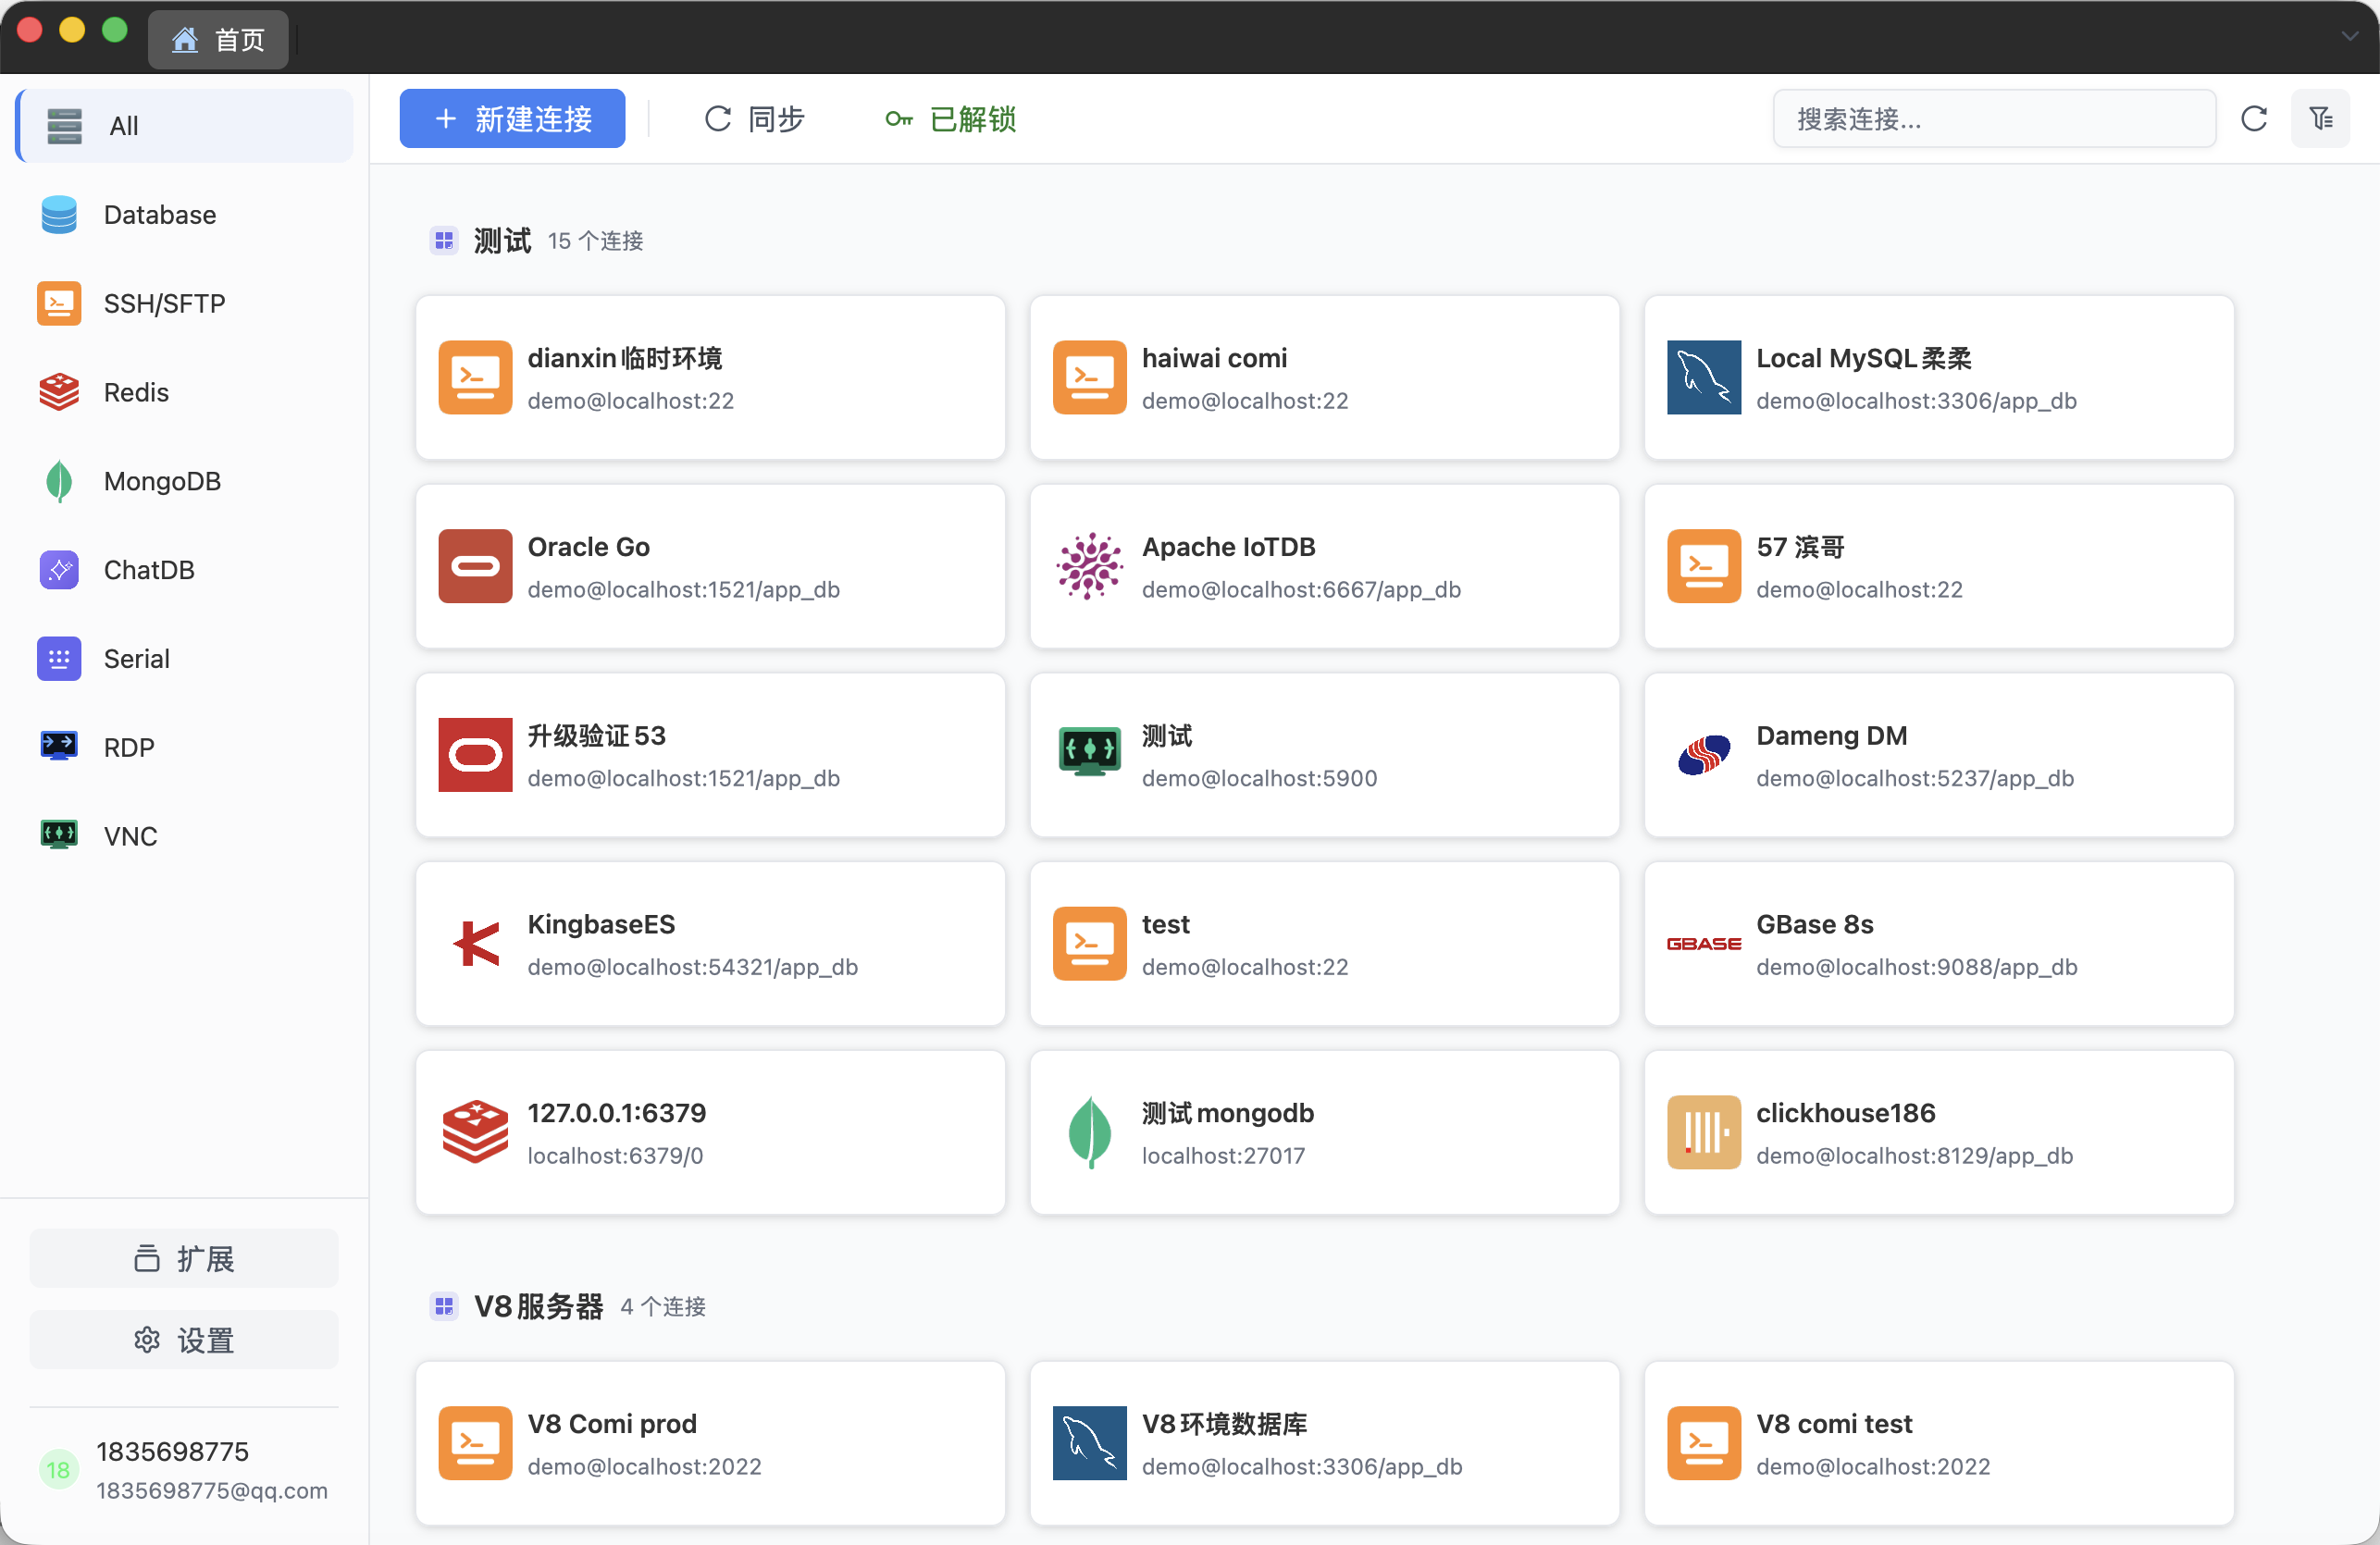Image resolution: width=2380 pixels, height=1545 pixels.
Task: Click "1835698775@qq.com" email text
Action: tap(212, 1491)
